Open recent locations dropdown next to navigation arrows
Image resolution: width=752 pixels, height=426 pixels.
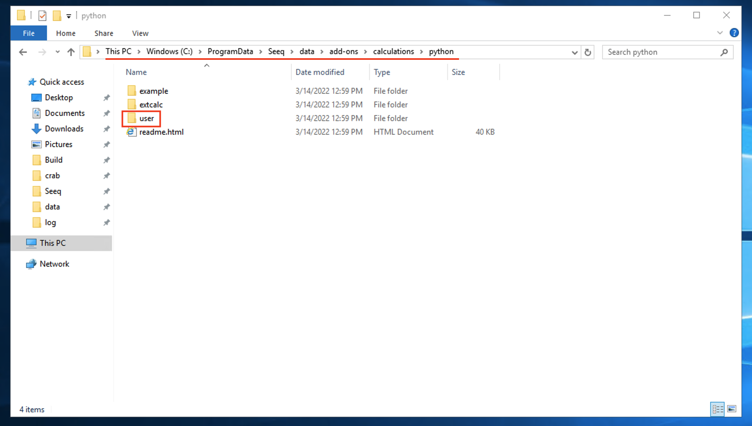58,52
